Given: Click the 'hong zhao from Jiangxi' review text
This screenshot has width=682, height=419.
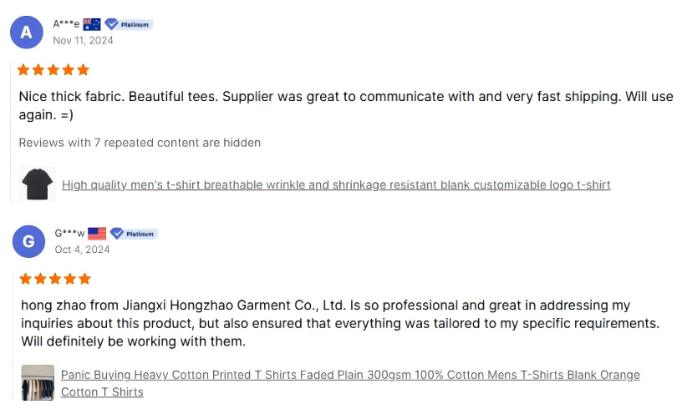Looking at the screenshot, I should coord(340,323).
